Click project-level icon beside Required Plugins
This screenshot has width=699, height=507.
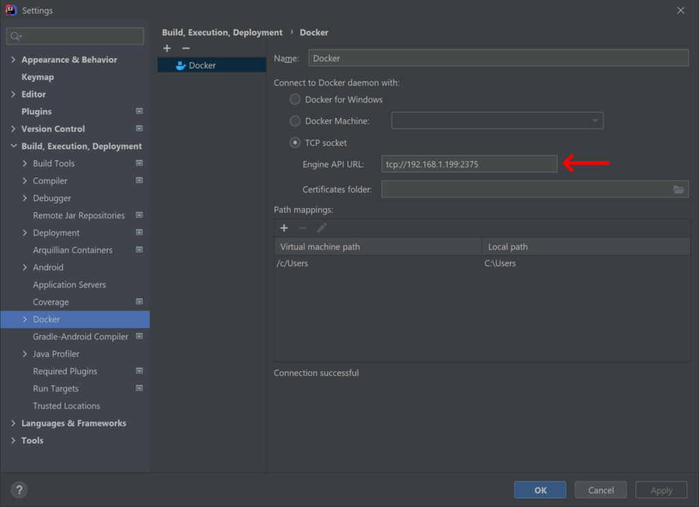point(139,371)
